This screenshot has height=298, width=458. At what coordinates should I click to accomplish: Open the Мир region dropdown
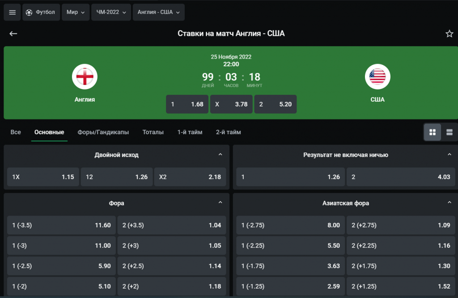[x=76, y=13]
